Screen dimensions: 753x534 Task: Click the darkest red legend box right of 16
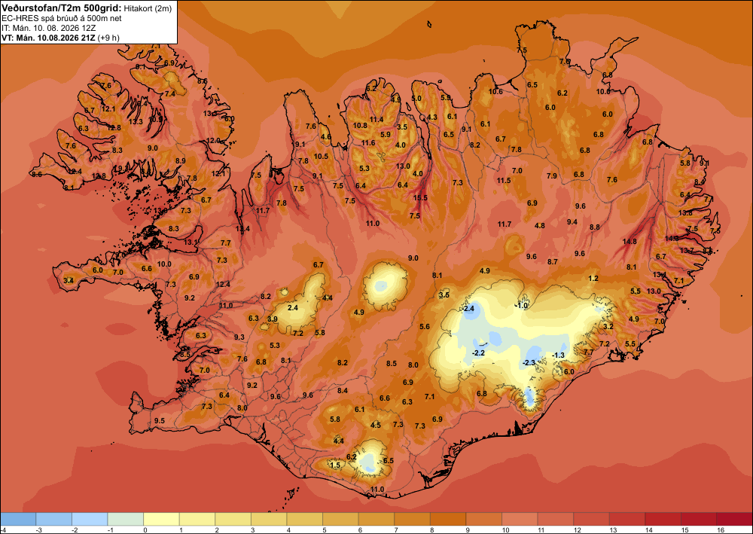pyautogui.click(x=735, y=519)
